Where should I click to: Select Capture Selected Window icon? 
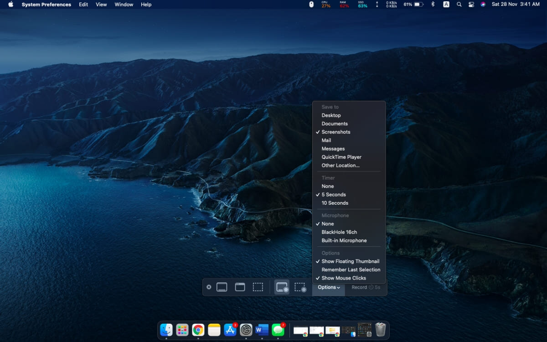(x=240, y=287)
